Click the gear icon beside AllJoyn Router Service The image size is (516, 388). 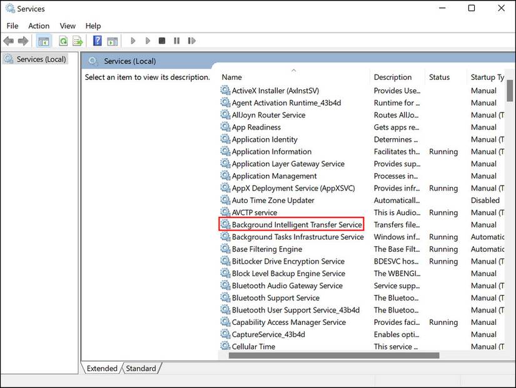[x=225, y=114]
